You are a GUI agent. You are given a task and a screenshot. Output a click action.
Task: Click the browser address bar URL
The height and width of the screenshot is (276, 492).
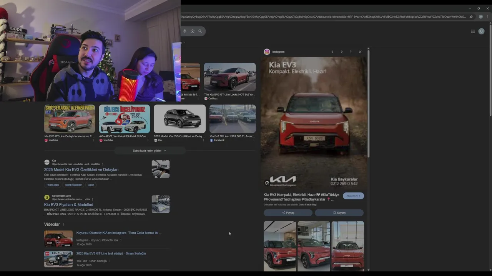click(x=323, y=17)
